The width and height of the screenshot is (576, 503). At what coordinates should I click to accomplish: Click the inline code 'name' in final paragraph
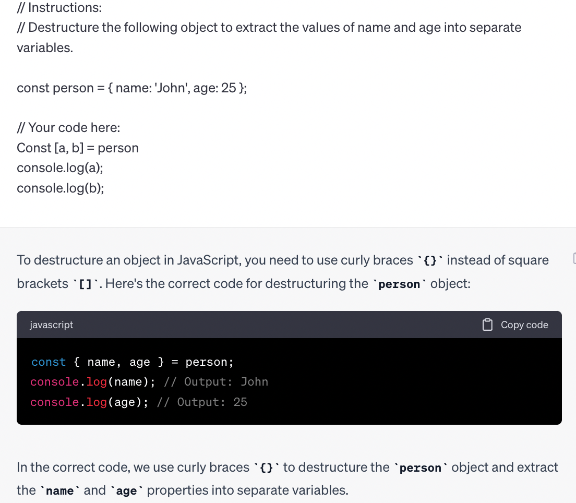point(60,491)
